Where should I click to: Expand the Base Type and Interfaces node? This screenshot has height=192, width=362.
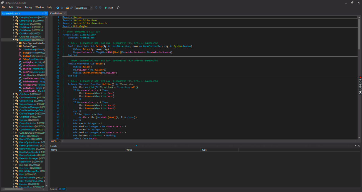click(17, 43)
